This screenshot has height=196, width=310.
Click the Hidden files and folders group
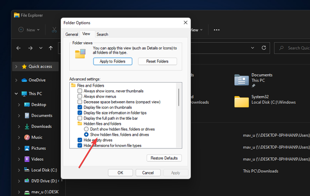(x=102, y=124)
